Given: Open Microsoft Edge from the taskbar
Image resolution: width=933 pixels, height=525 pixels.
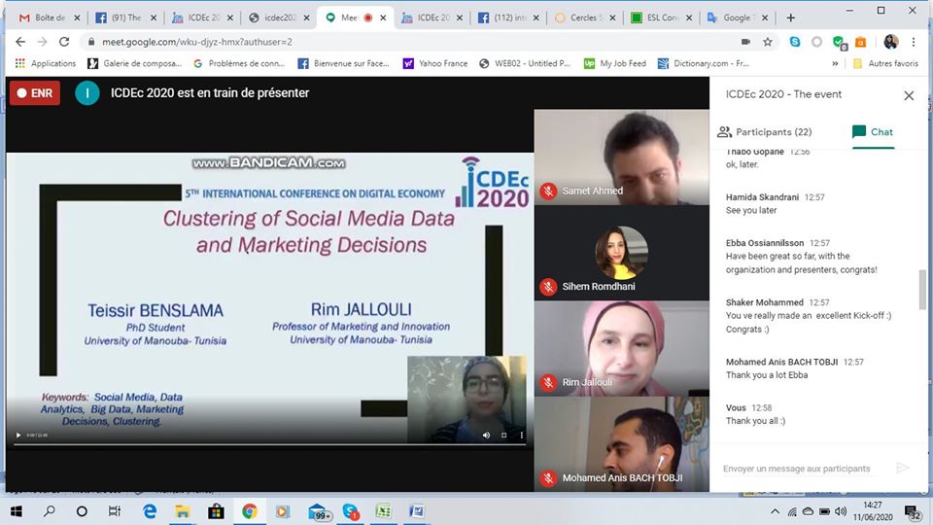Looking at the screenshot, I should coord(150,511).
